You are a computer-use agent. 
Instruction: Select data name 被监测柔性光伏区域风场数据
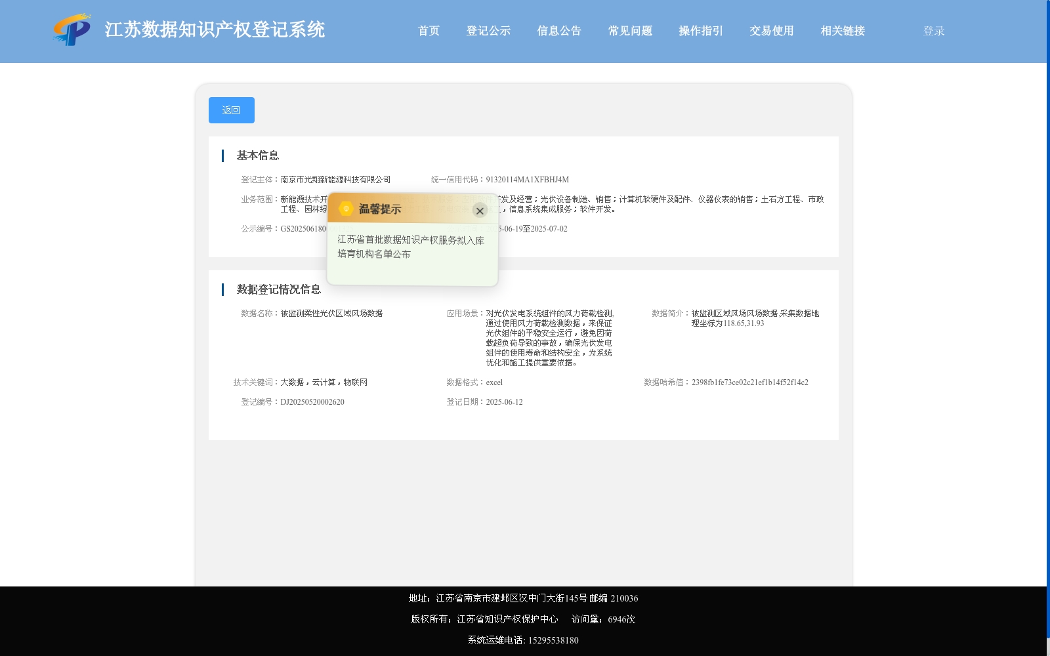click(x=331, y=314)
